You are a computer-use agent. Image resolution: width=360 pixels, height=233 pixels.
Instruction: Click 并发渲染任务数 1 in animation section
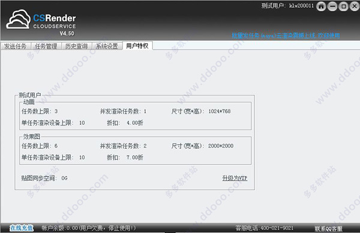click(x=123, y=112)
